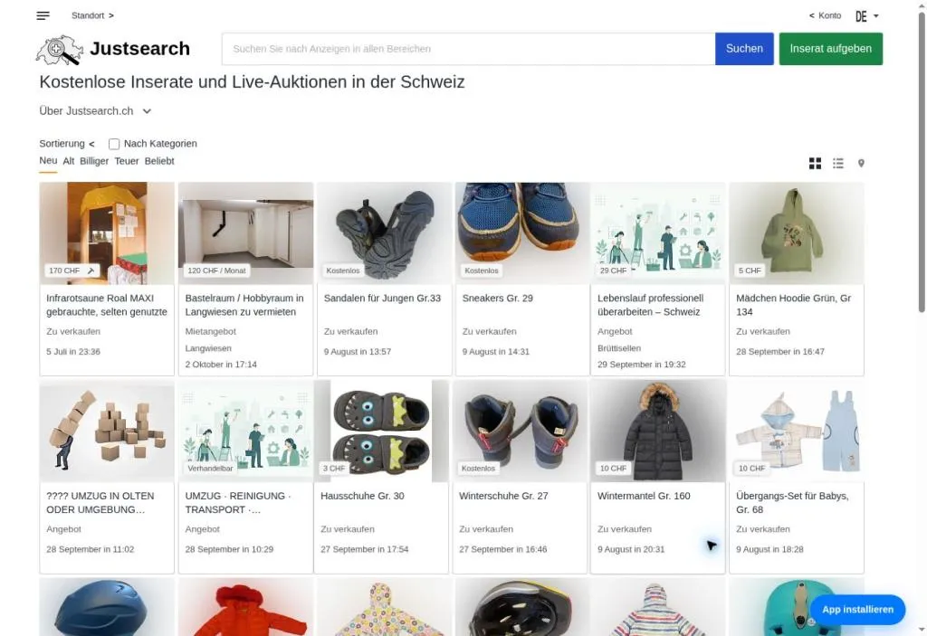The image size is (927, 636).
Task: Enable the Nach Kategorien checkbox
Action: coord(114,144)
